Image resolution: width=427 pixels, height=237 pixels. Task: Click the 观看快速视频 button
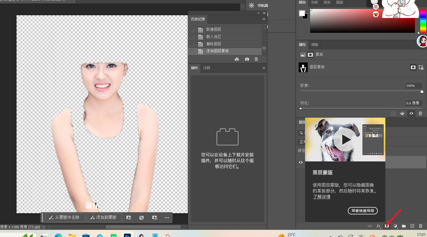tap(363, 211)
